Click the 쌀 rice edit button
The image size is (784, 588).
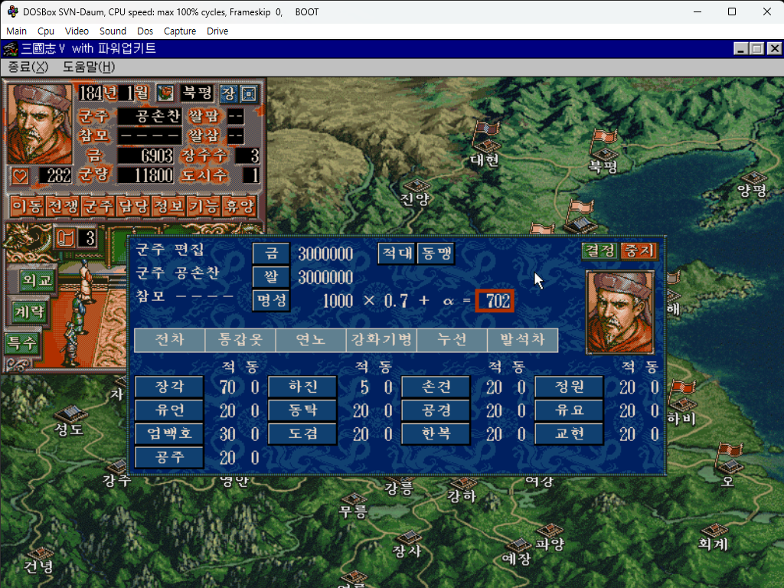(271, 277)
